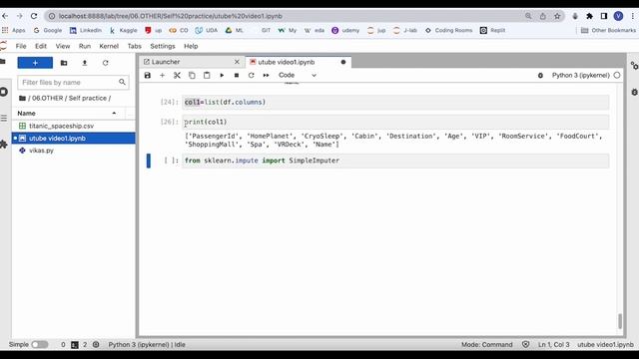This screenshot has width=639, height=359.
Task: Interrupt the kernel with the stop icon
Action: 237,76
